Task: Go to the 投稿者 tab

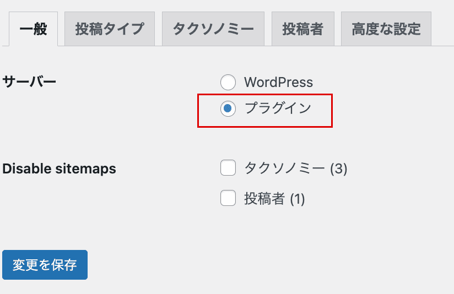Action: [303, 29]
